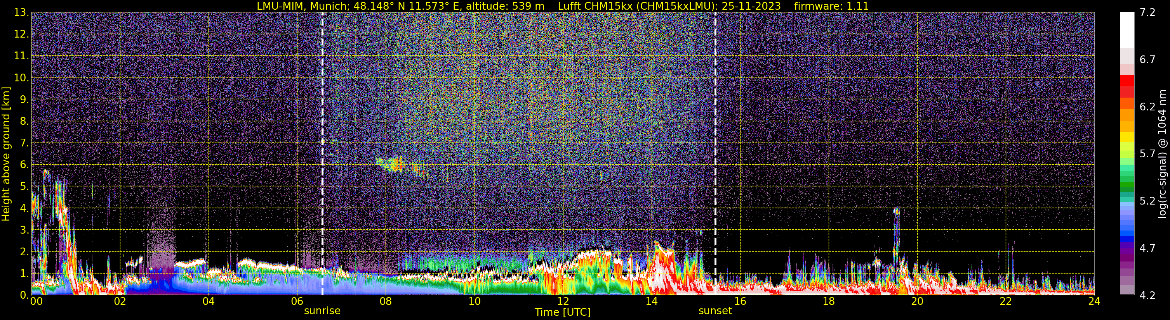Click the height axis tick label '10.'

(x=21, y=77)
